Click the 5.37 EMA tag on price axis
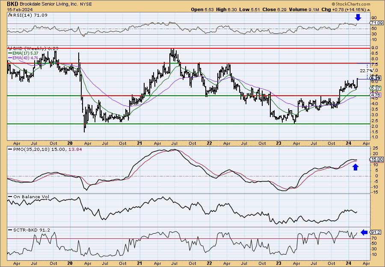This screenshot has height=267, width=385. [x=376, y=88]
